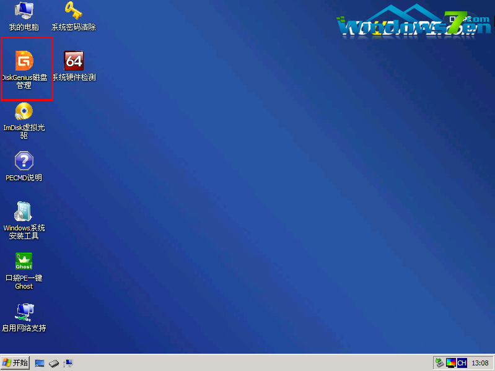Click the safely remove hardware tray icon

coord(439,363)
